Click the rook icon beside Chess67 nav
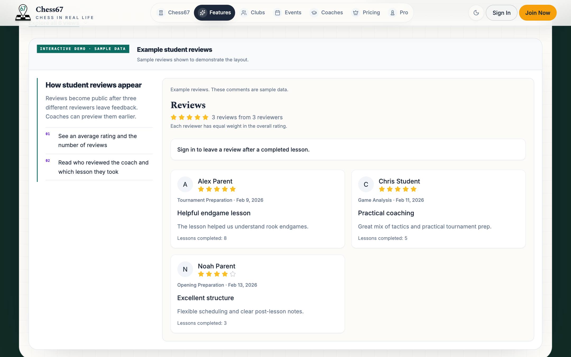The height and width of the screenshot is (357, 571). click(161, 13)
